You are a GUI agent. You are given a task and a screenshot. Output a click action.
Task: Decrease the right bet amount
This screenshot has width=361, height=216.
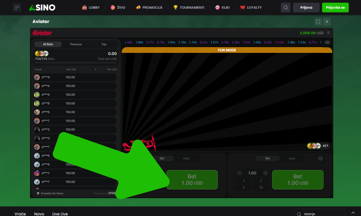coord(239,173)
